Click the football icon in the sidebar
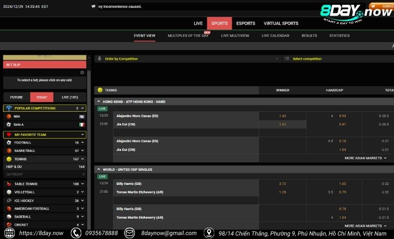 coord(9,142)
